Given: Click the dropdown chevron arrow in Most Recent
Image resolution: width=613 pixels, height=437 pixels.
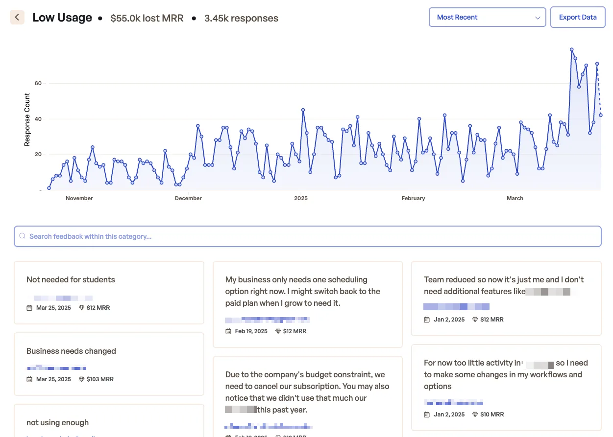Looking at the screenshot, I should coord(538,18).
